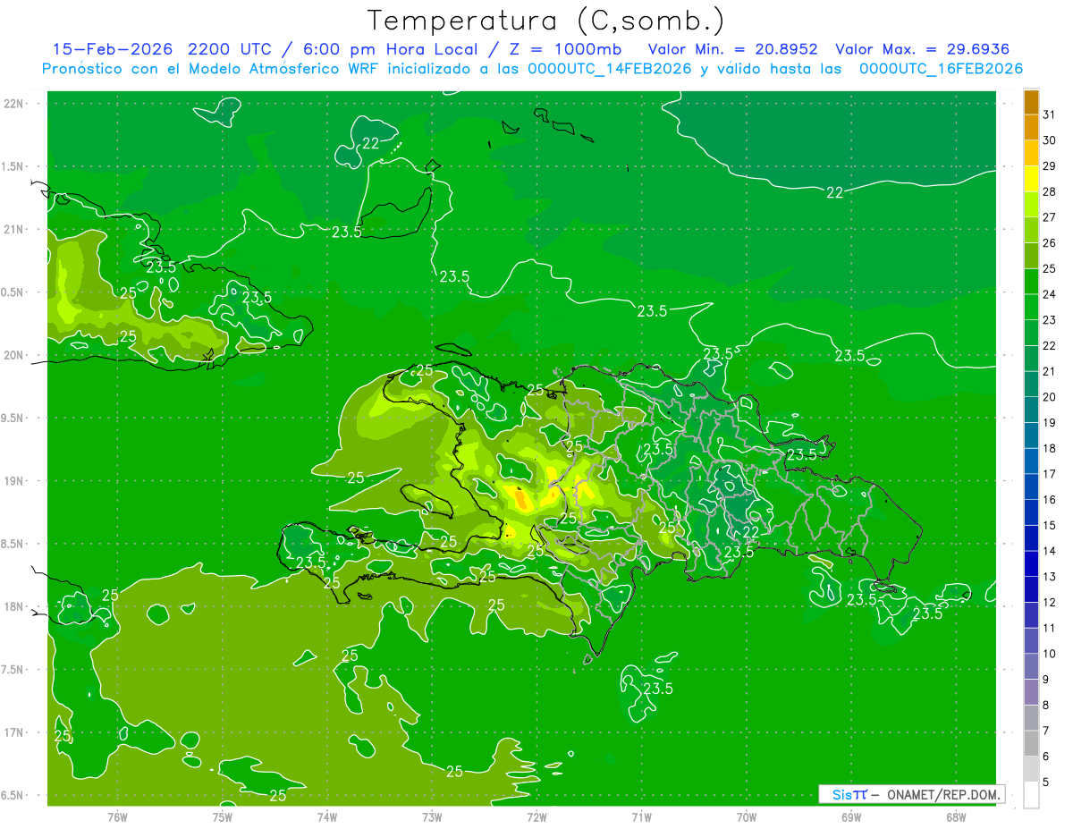
Task: Click the title "Temperatura (C,somb.)"
Action: 546,21
